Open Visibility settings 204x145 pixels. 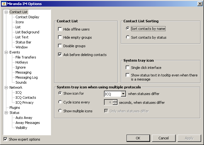tap(21, 128)
